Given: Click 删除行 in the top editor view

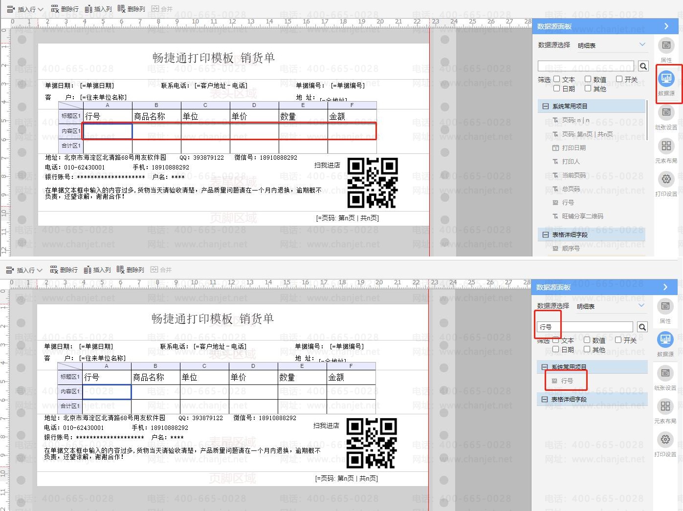Looking at the screenshot, I should pyautogui.click(x=65, y=9).
